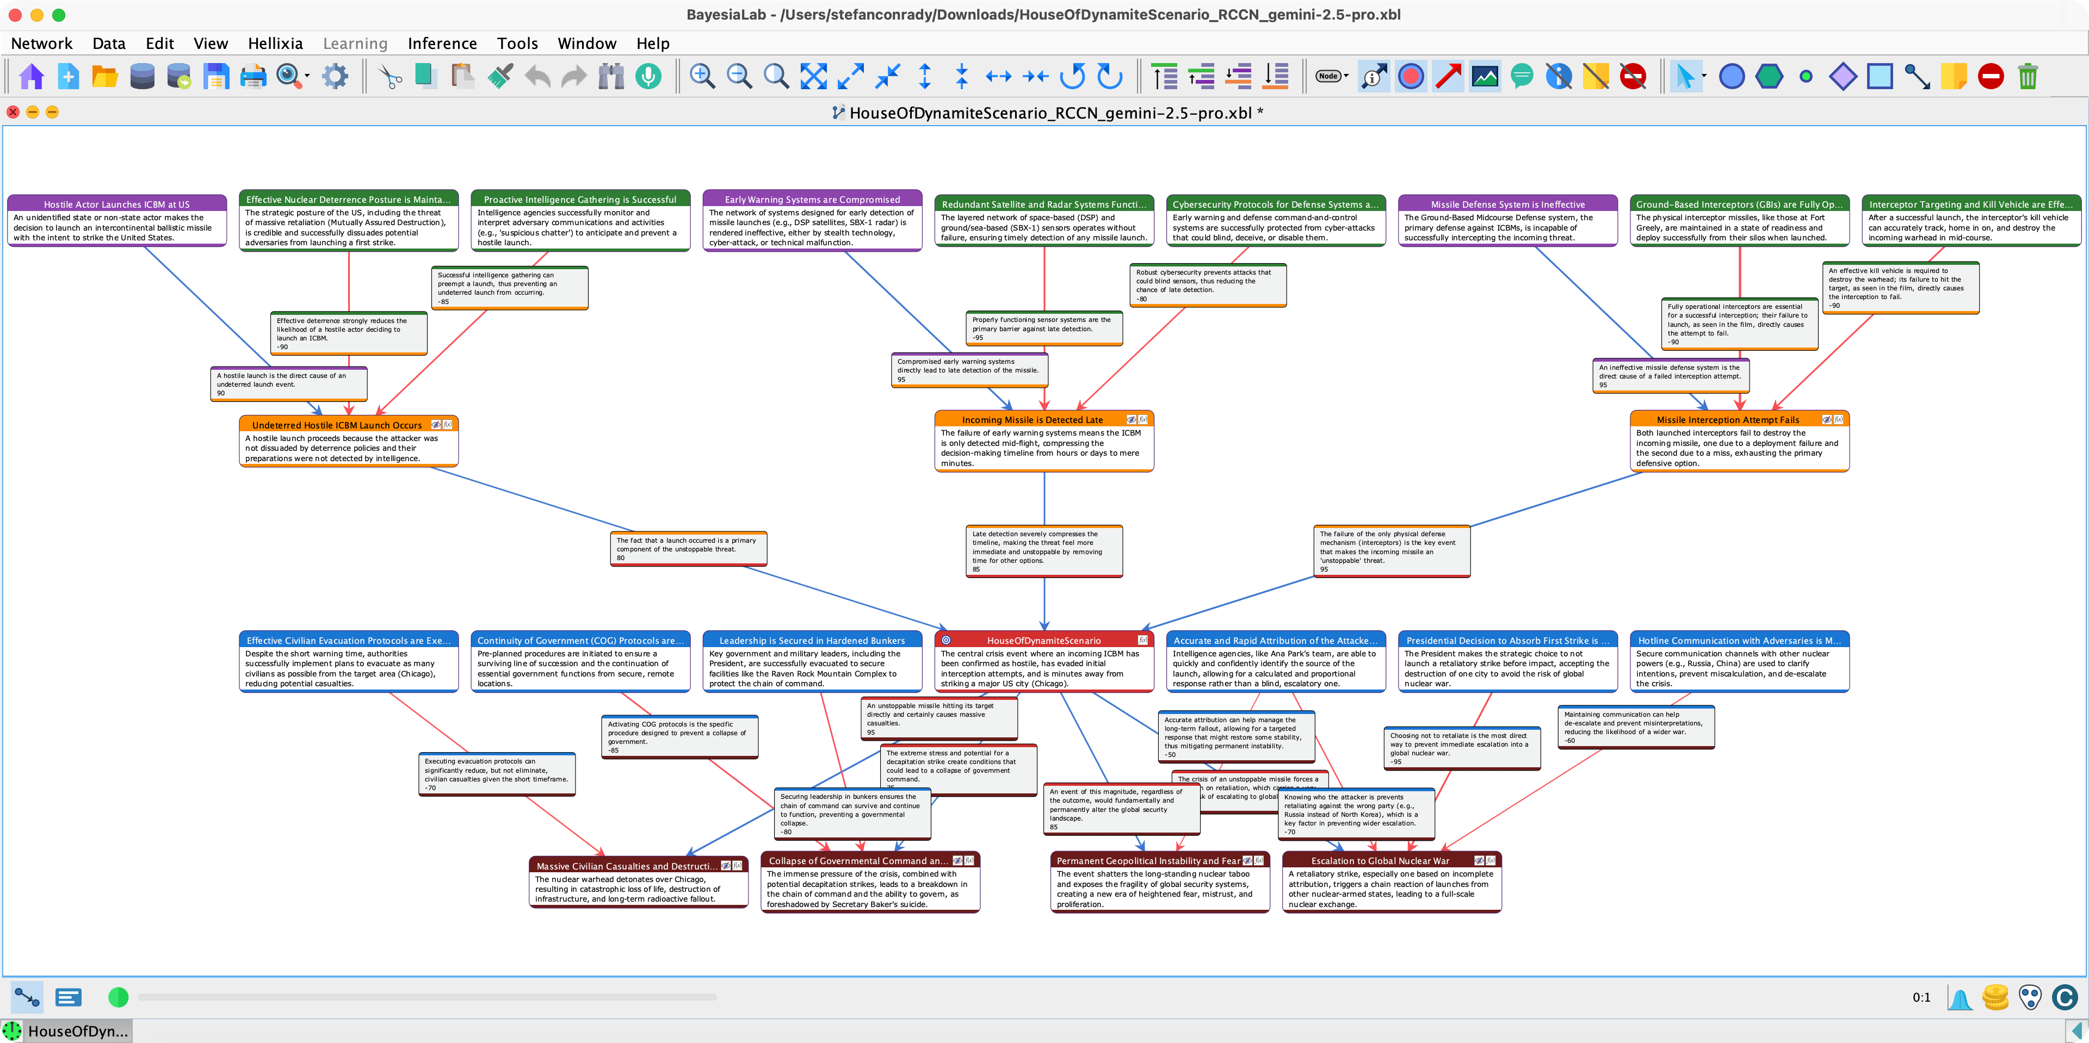Click the green microphone icon
Screen dimensions: 2089x1043
pos(648,77)
